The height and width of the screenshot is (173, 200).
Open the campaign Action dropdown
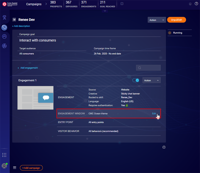pos(157,20)
